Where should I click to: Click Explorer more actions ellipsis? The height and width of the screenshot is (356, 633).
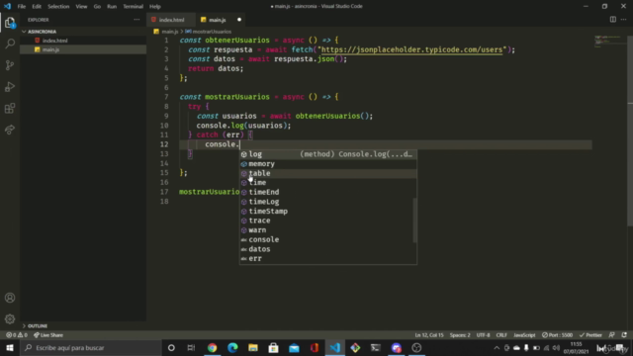136,20
